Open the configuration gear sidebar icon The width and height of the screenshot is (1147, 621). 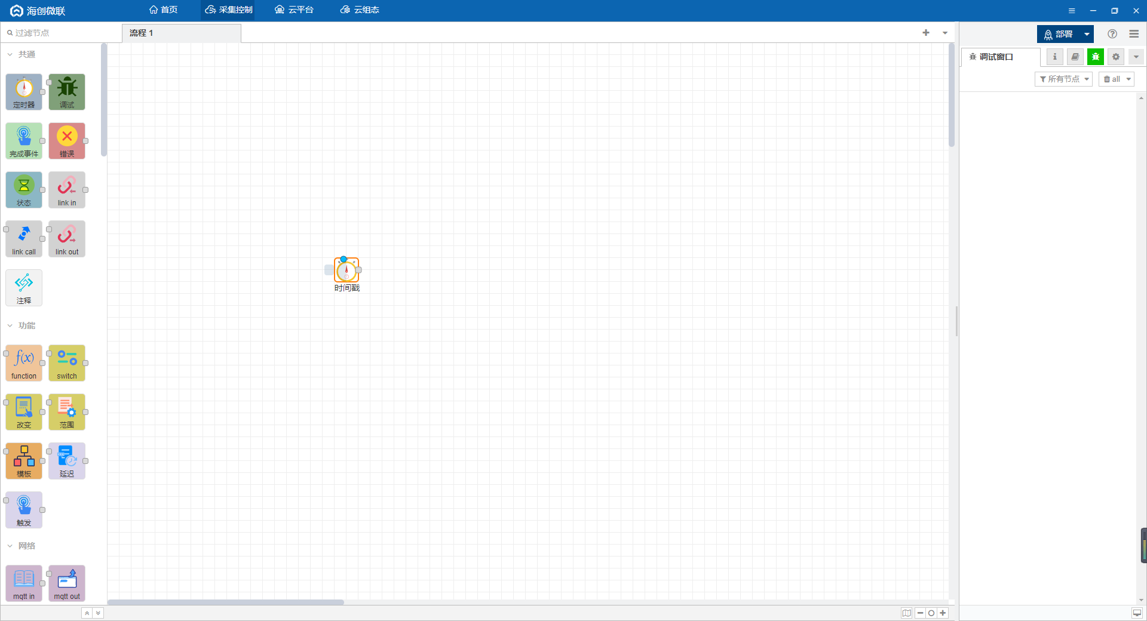tap(1116, 57)
